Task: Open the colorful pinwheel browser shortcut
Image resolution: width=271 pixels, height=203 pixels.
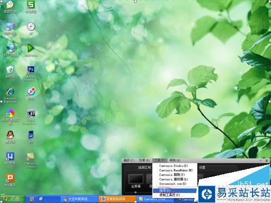Action: 10,116
